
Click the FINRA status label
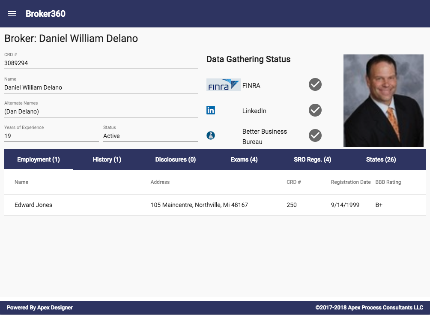pyautogui.click(x=251, y=86)
